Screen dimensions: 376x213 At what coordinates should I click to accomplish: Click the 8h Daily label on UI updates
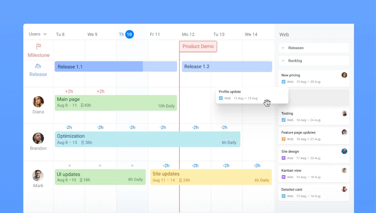click(135, 179)
